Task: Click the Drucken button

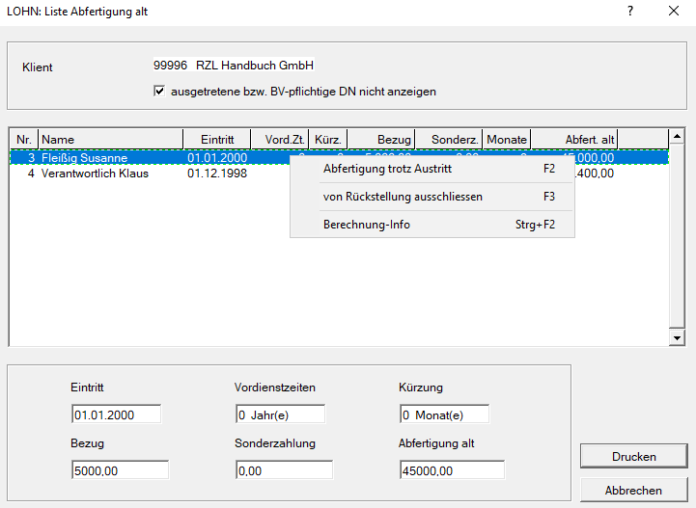Action: [x=633, y=456]
